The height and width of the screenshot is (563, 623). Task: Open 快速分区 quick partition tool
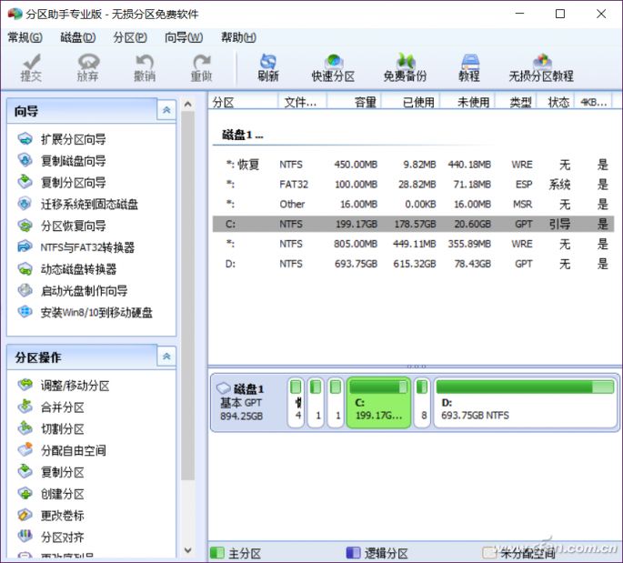(x=333, y=67)
